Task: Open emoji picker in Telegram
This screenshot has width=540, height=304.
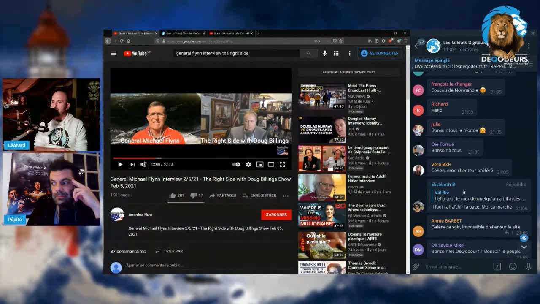Action: tap(513, 266)
